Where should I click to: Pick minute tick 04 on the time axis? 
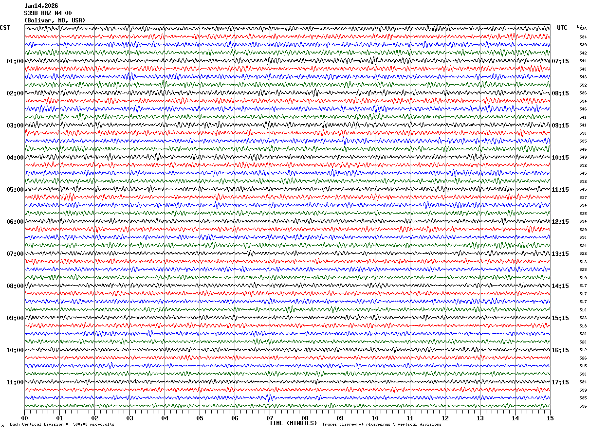point(165,418)
